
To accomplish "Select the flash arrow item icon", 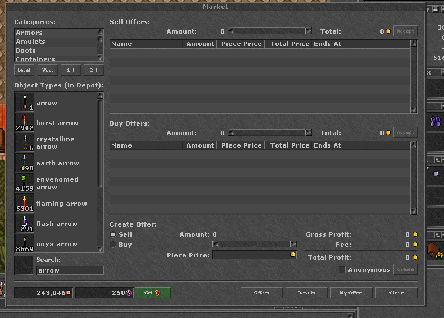I will (25, 223).
